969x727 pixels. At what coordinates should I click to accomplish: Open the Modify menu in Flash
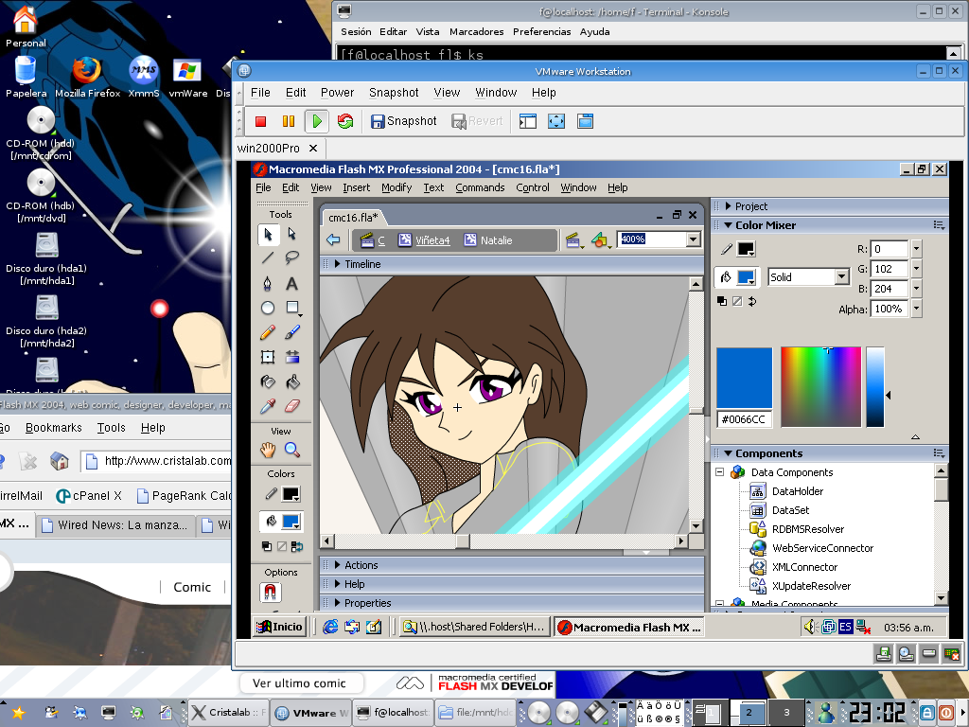(396, 187)
